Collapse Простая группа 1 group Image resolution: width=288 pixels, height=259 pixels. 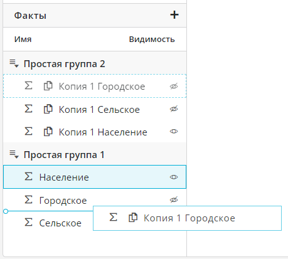[14, 154]
